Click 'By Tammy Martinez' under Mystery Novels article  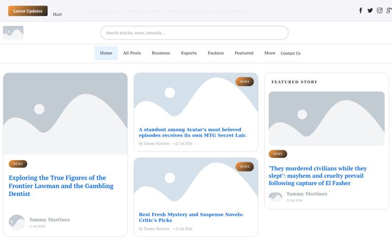[154, 229]
